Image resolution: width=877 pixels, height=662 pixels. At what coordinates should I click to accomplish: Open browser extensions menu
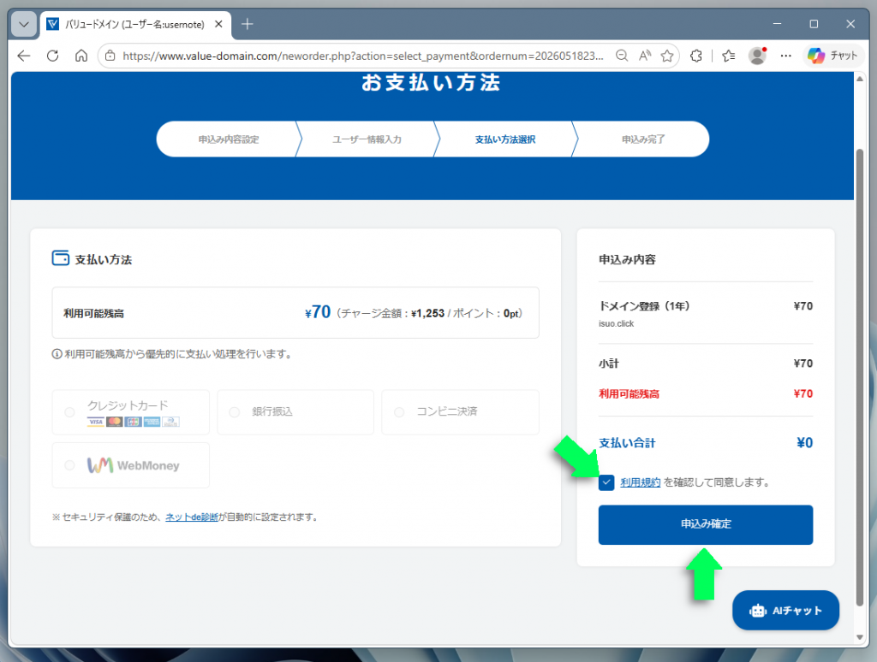[x=695, y=56]
